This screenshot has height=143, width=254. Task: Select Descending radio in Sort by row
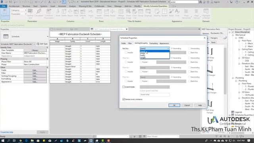tap(189, 48)
